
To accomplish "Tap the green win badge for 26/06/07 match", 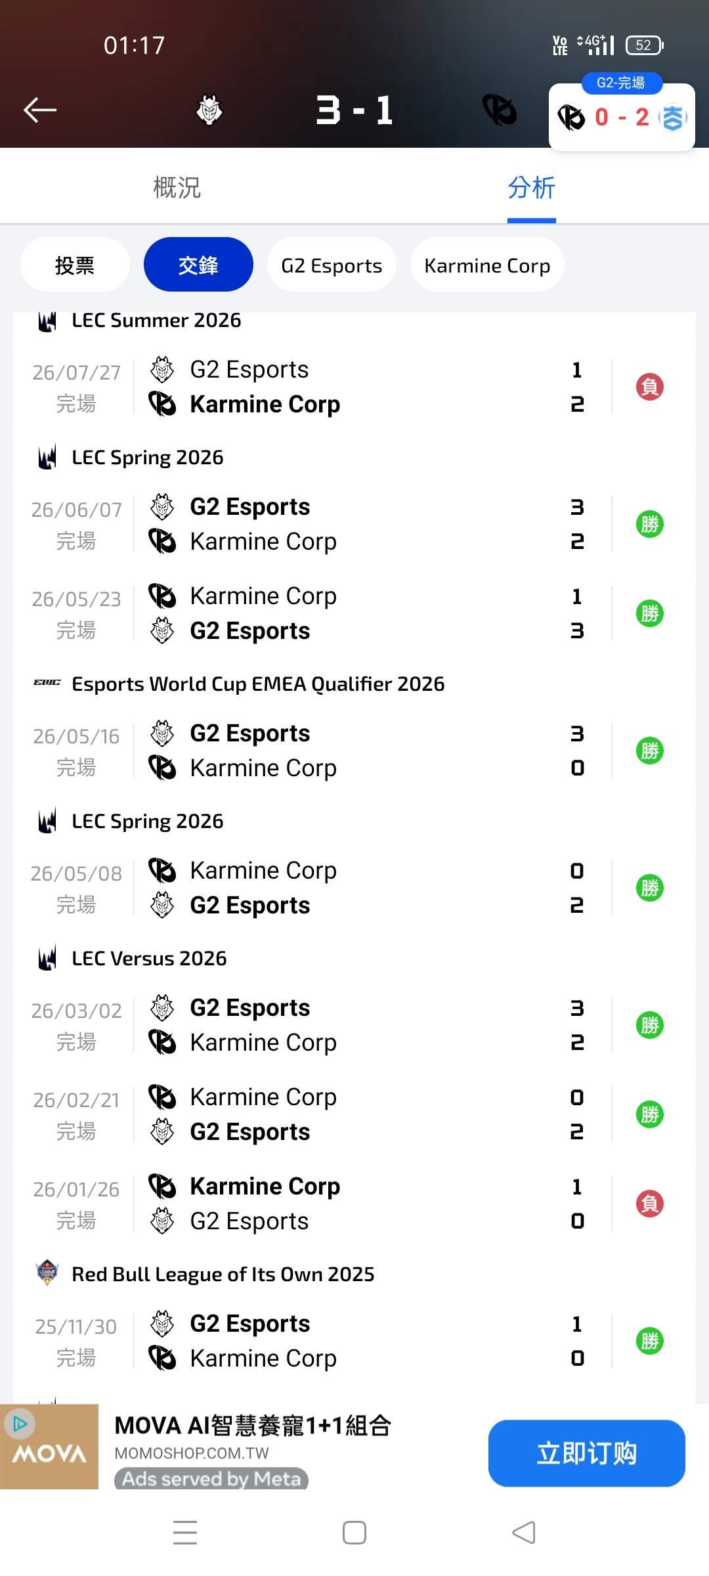I will [x=649, y=524].
